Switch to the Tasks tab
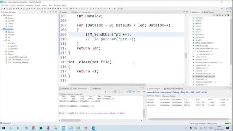Viewport: 233px width, 131px height. pos(74,88)
